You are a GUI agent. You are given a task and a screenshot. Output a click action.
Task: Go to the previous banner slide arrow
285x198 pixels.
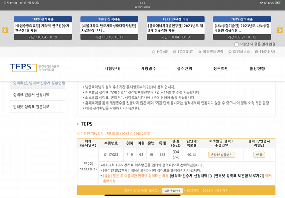click(5, 30)
